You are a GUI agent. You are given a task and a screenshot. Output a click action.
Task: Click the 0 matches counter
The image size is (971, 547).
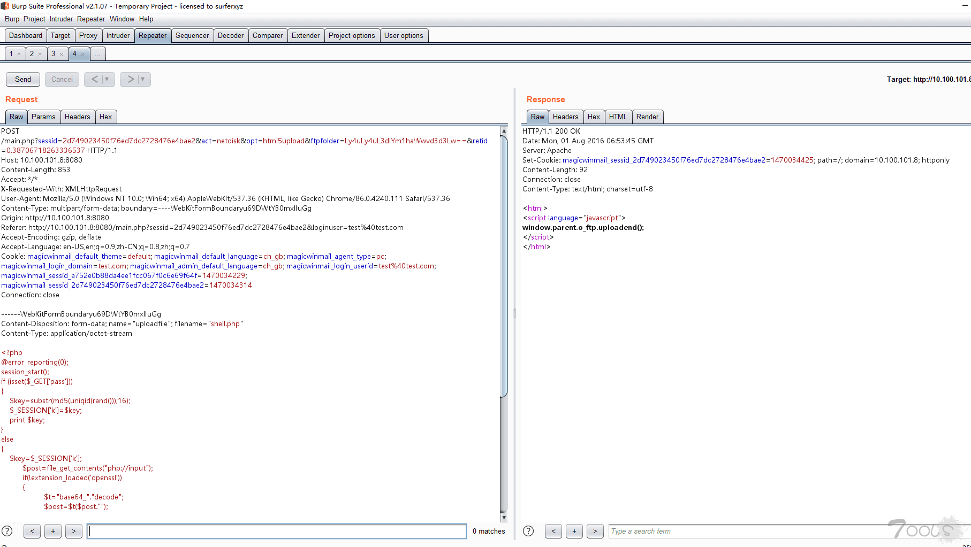pos(489,531)
